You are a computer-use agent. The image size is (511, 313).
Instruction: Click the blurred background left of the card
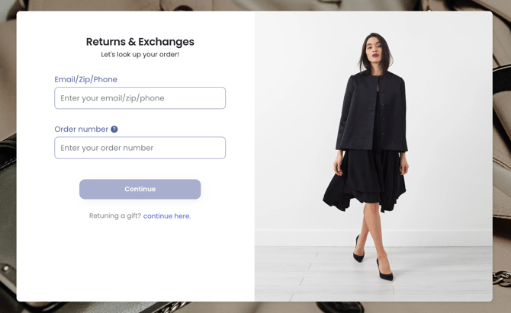8,152
